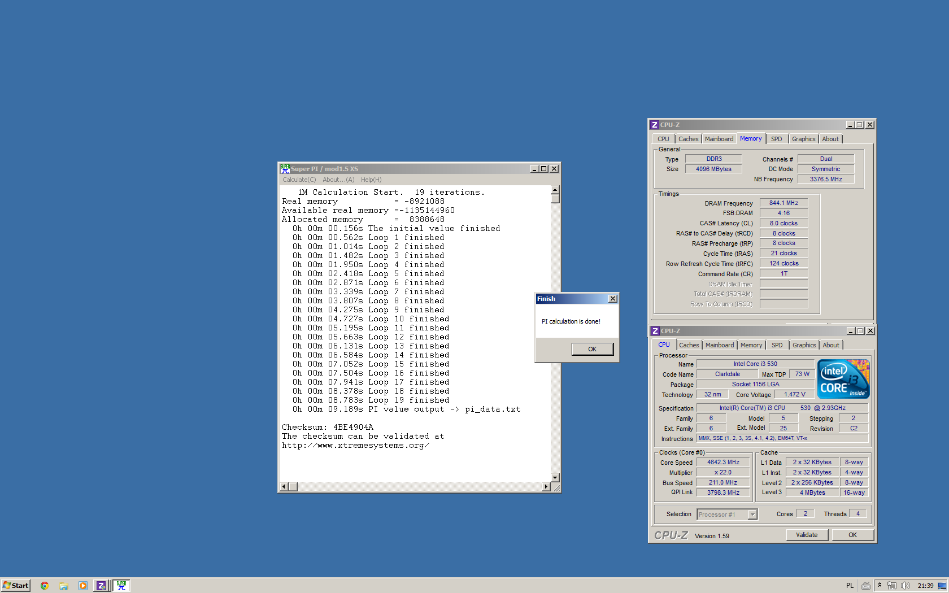Click the Core Voltage value 1.472 V
The image size is (949, 593).
point(794,395)
